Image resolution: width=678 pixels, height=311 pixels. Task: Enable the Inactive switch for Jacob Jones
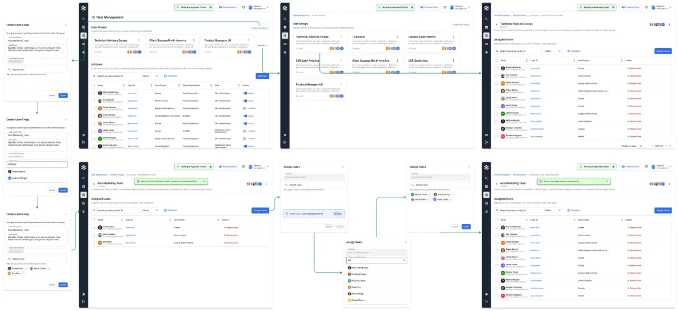point(245,131)
